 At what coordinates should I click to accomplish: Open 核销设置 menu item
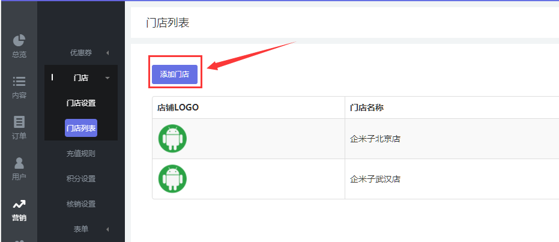pos(81,204)
